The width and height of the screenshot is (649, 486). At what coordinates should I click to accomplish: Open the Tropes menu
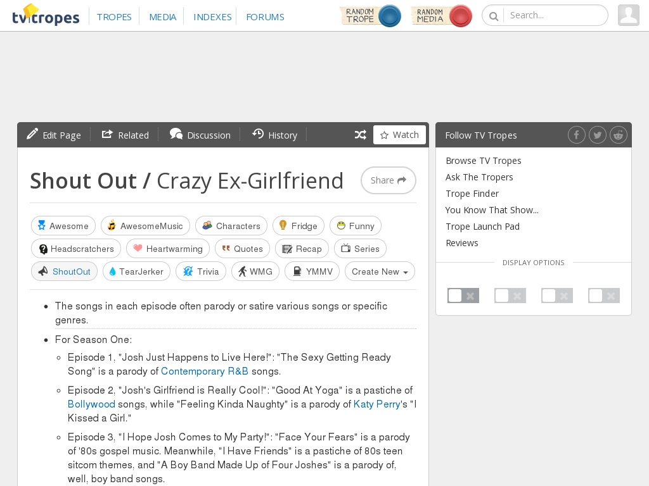coord(114,17)
